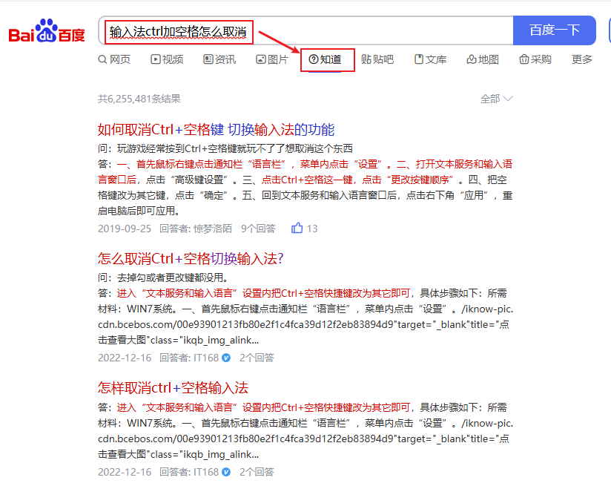Screen dimensions: 611x486
Task: Click the 采购 shopping icon
Action: click(524, 59)
